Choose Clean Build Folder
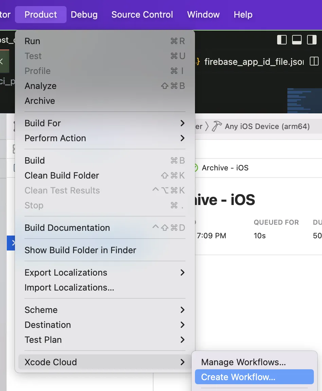This screenshot has width=322, height=391. point(62,175)
